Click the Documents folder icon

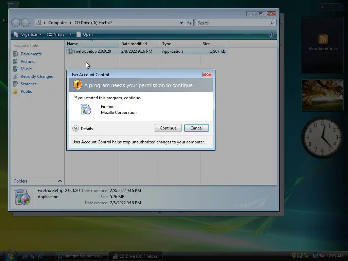click(x=15, y=54)
